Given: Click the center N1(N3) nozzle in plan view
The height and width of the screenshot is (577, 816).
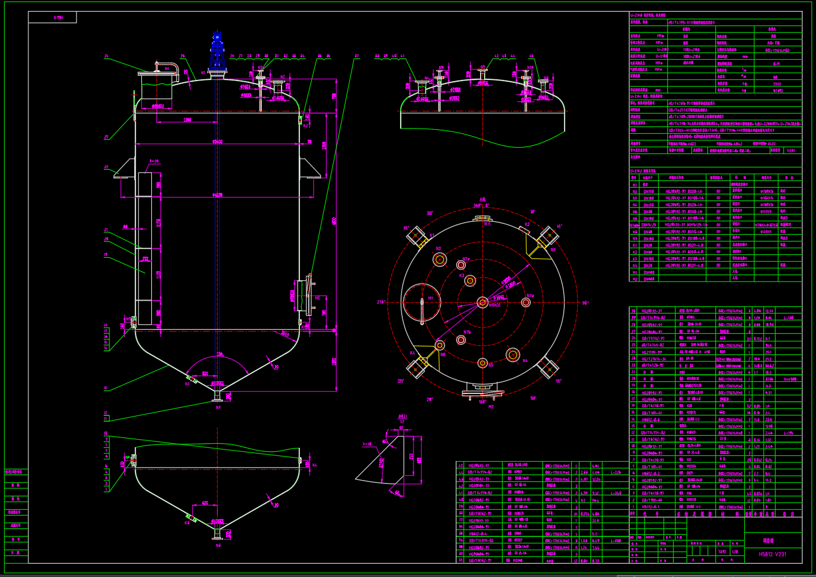Looking at the screenshot, I should (482, 302).
